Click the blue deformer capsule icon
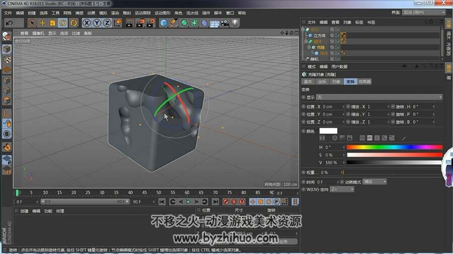Image resolution: width=453 pixels, height=254 pixels. 204,23
